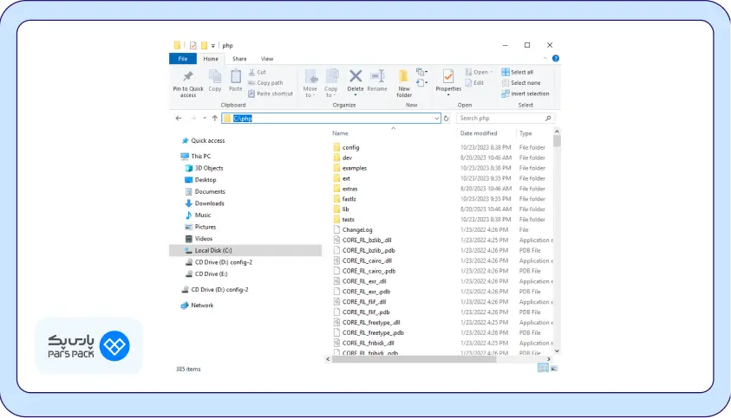Select the examples folder
The width and height of the screenshot is (731, 418).
tap(350, 168)
